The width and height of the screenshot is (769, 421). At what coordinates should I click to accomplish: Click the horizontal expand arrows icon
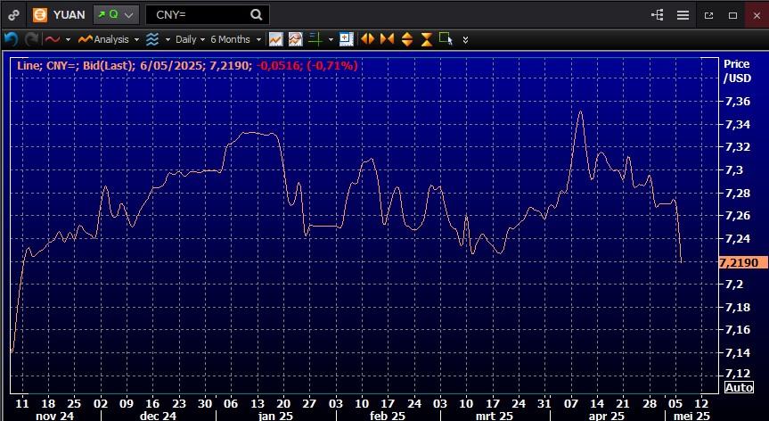pos(367,39)
